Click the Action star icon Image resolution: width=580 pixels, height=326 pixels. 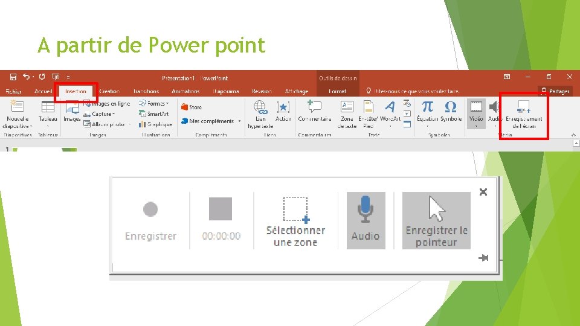(x=283, y=111)
